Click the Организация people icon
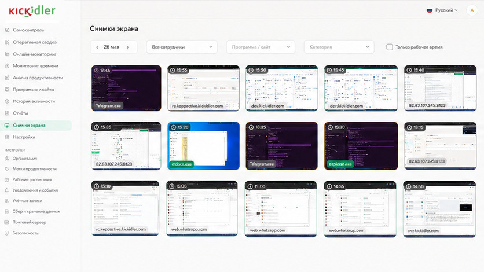This screenshot has height=272, width=484. [7, 158]
